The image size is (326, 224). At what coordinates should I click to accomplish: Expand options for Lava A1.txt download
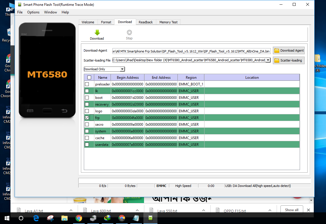(x=71, y=210)
